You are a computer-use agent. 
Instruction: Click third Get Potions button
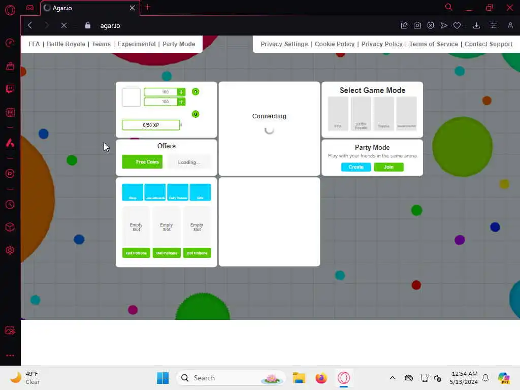197,253
